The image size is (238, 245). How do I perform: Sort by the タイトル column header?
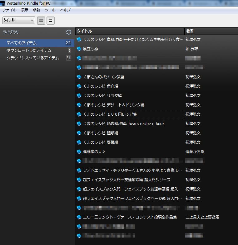tap(130, 31)
